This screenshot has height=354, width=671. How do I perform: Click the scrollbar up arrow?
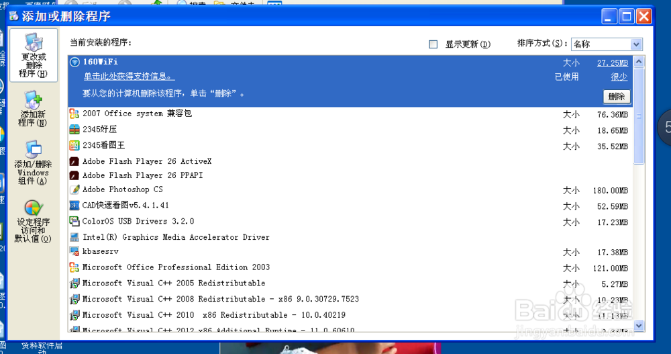click(639, 62)
